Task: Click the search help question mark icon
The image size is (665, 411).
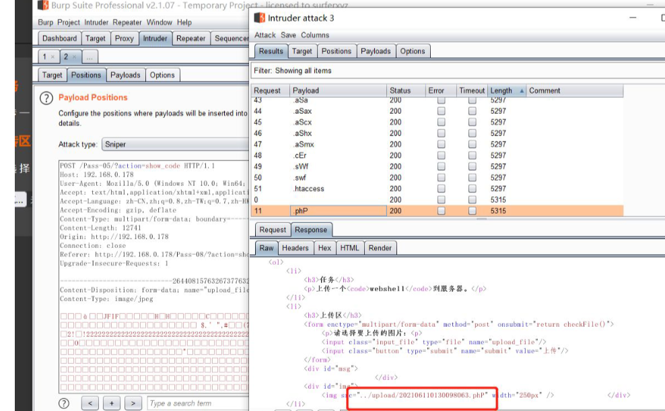Action: 64,403
